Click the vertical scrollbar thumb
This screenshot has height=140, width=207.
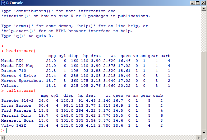tap(204, 91)
